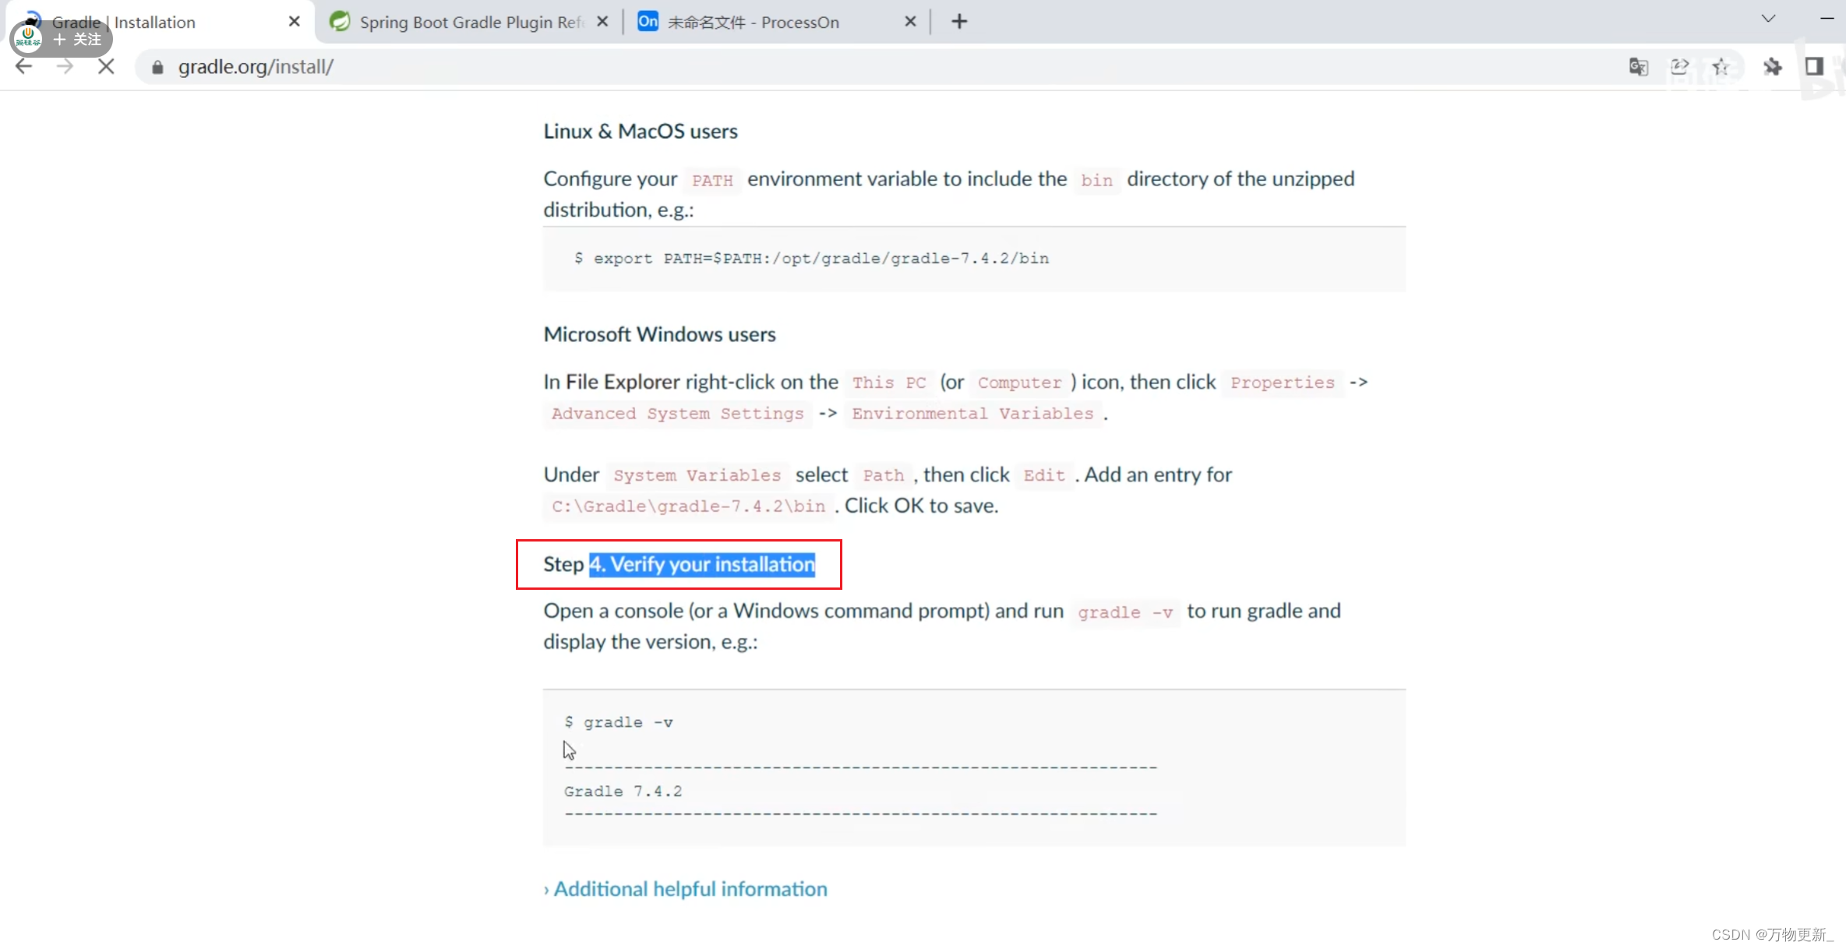Image resolution: width=1846 pixels, height=949 pixels.
Task: Minimize the browser window
Action: [x=1827, y=19]
